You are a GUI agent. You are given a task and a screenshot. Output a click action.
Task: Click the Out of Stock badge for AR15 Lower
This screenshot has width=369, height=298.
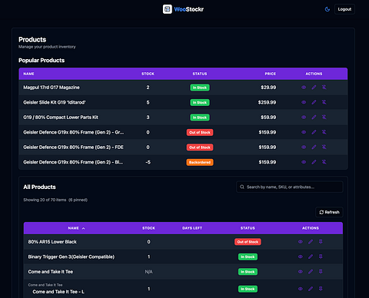(x=248, y=242)
